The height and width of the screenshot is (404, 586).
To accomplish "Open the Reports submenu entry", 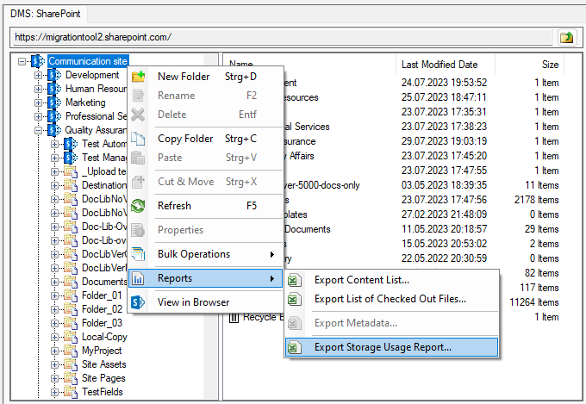I will point(206,278).
